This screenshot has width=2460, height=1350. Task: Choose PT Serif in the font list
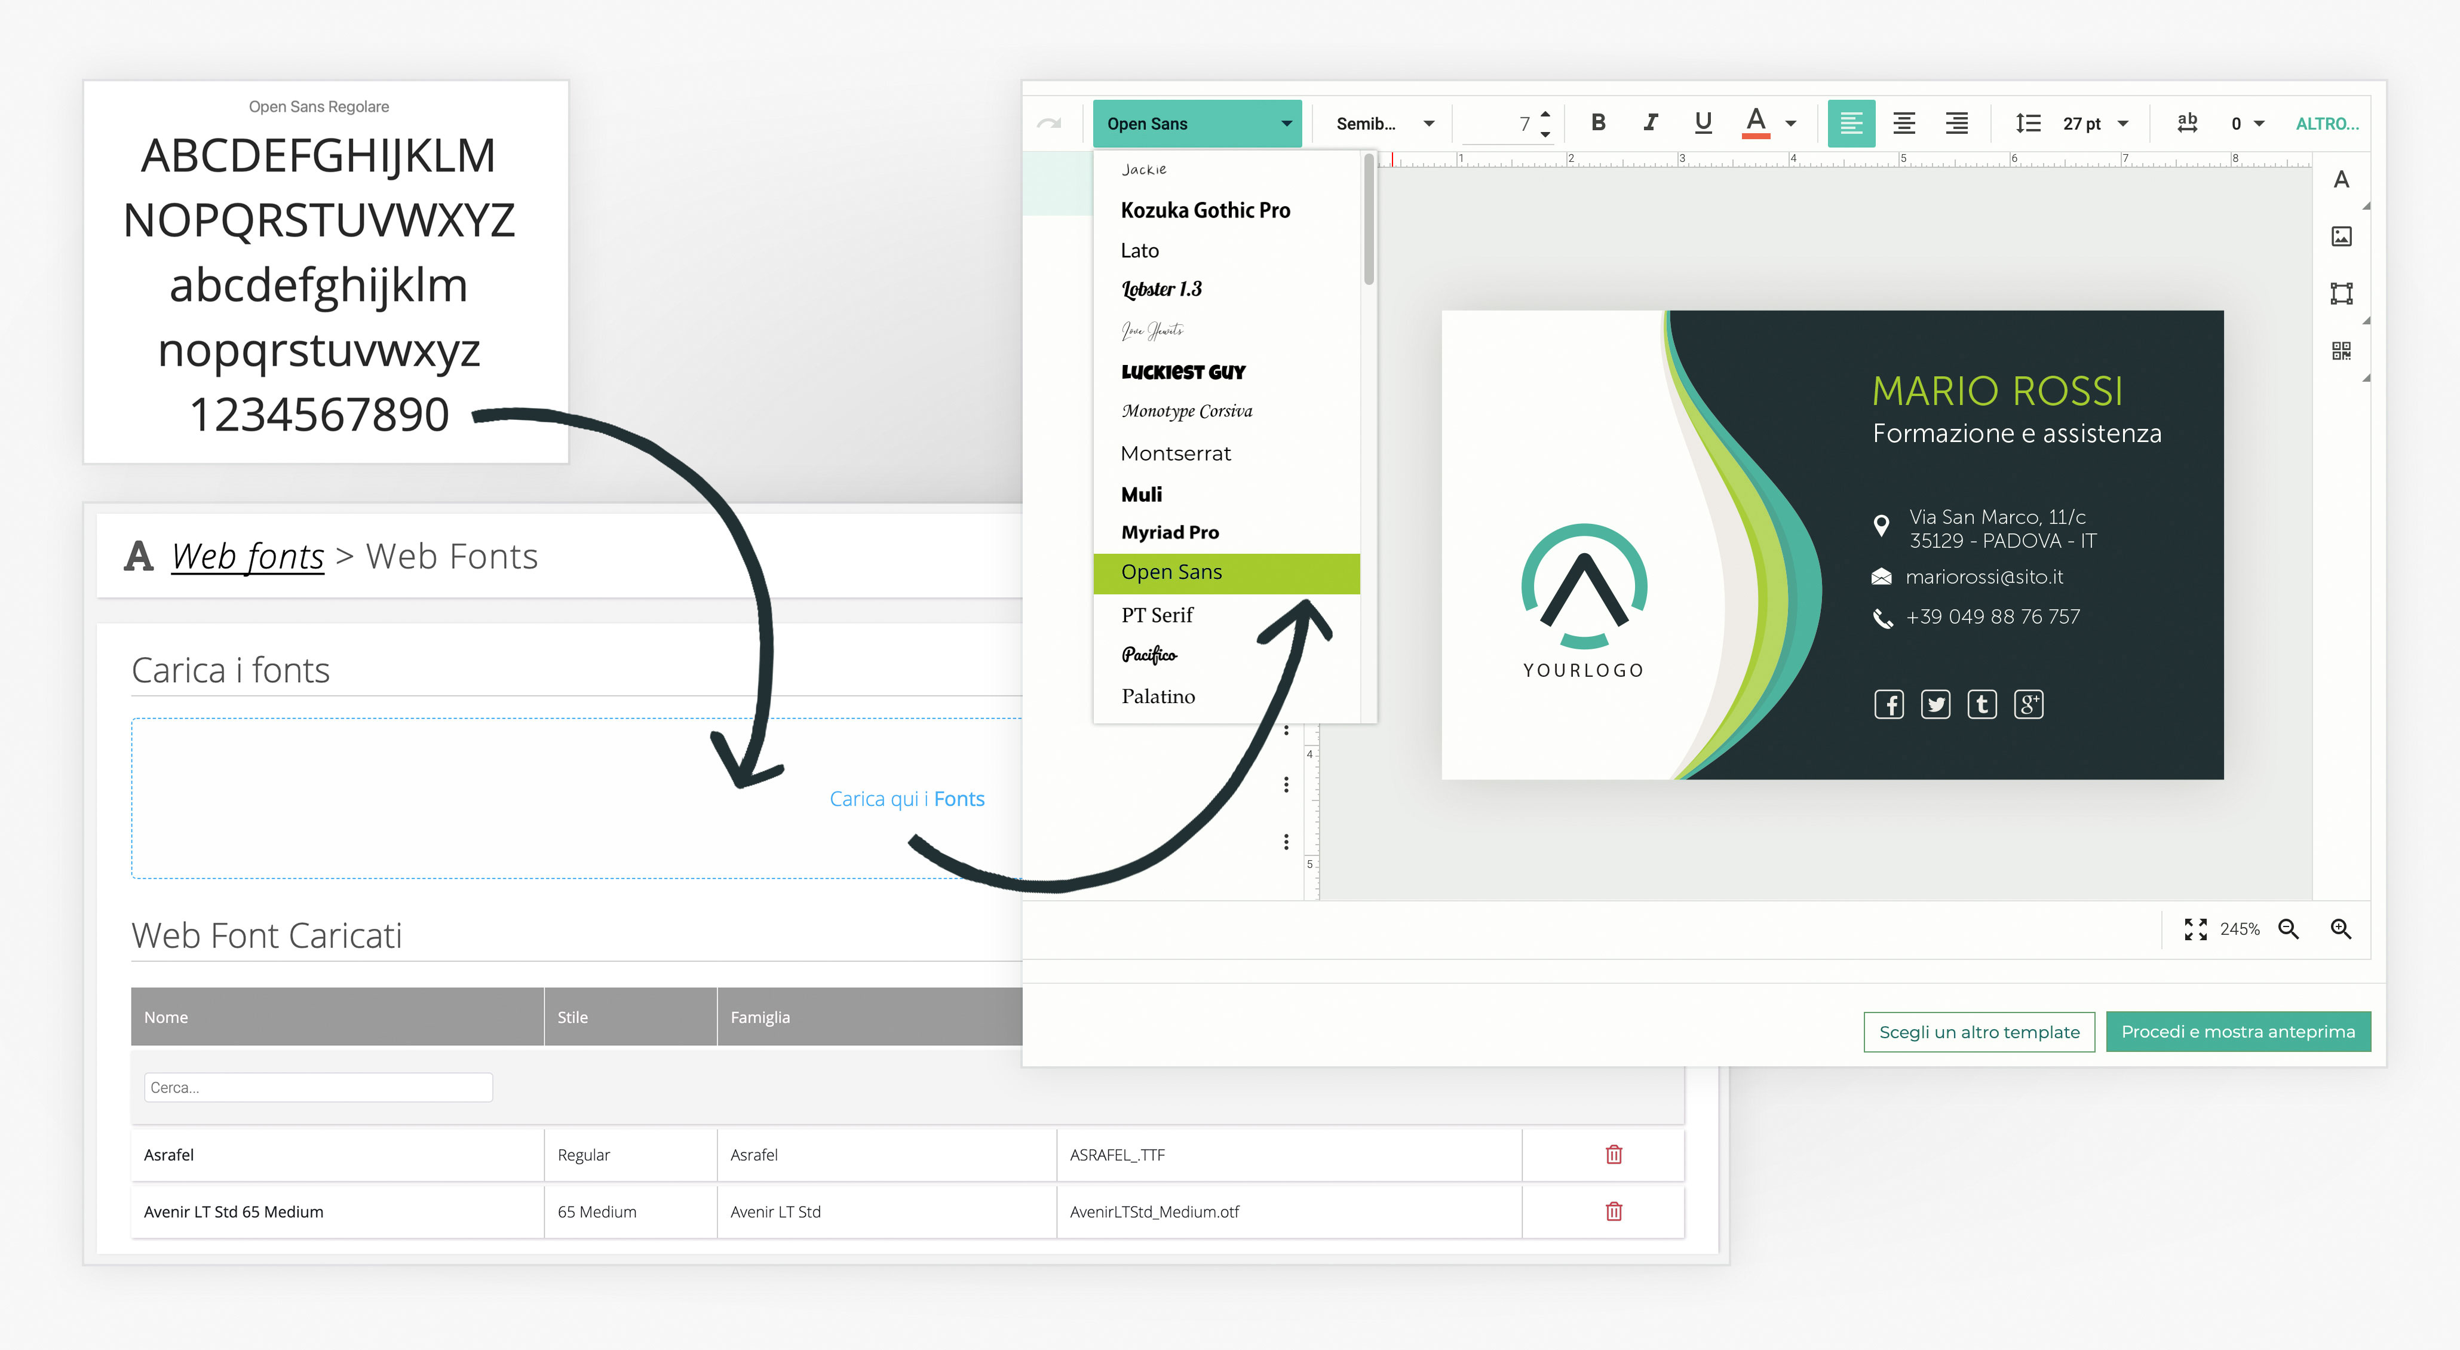pyautogui.click(x=1157, y=615)
